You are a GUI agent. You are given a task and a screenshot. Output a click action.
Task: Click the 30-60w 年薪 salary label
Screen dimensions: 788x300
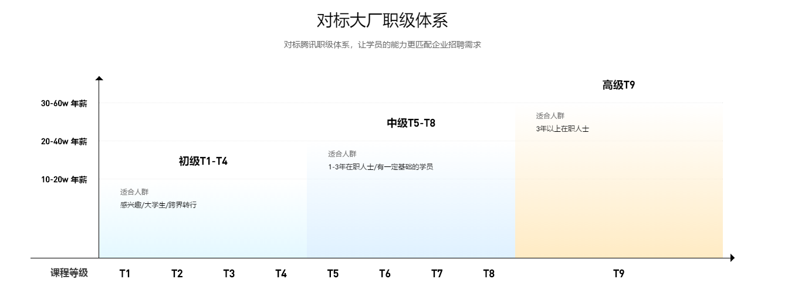pos(64,104)
